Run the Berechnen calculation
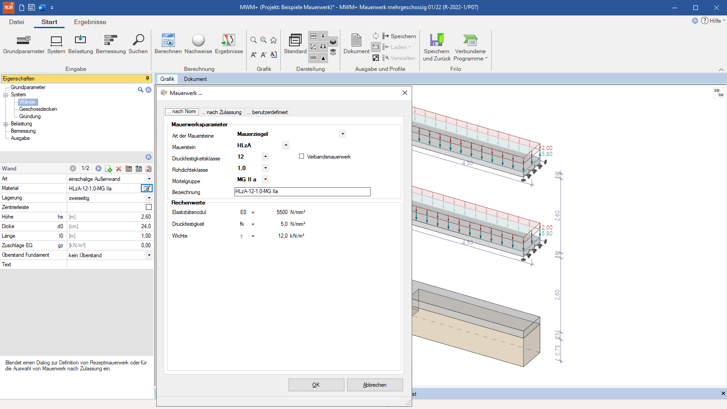 point(168,44)
